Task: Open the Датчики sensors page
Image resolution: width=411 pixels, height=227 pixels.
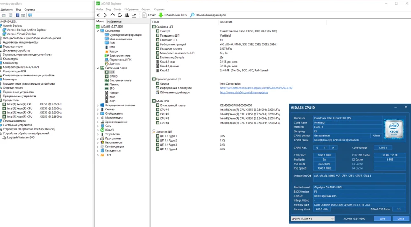Action: tap(115, 64)
